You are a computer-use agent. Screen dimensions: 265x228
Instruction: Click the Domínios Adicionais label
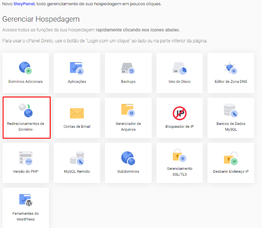pos(26,82)
